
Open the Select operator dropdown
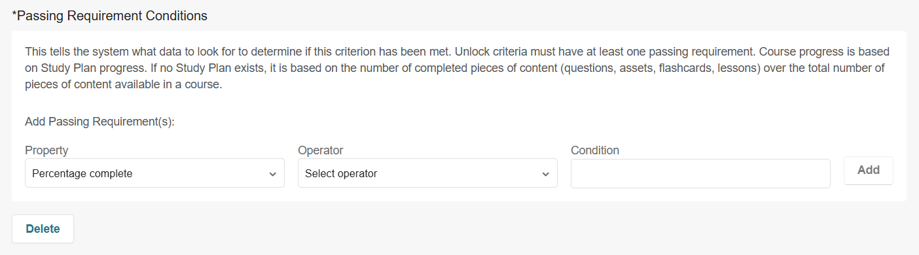coord(427,173)
